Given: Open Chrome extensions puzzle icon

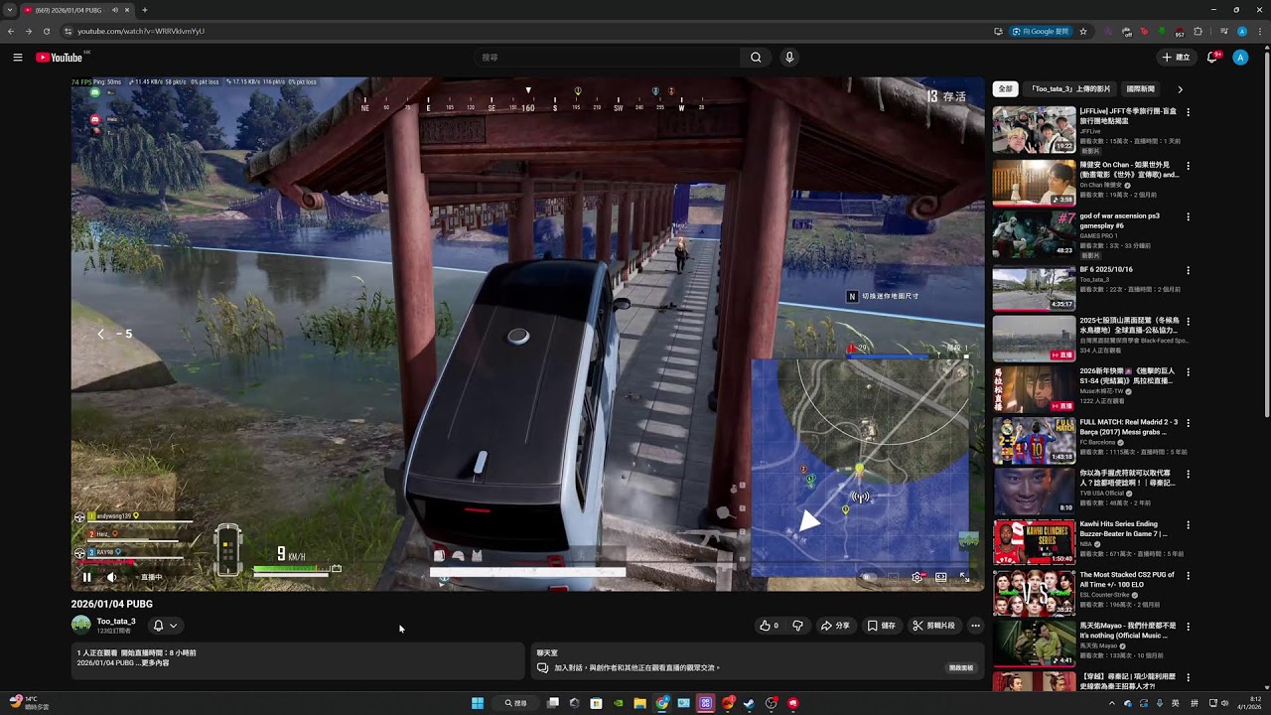Looking at the screenshot, I should tap(1198, 31).
